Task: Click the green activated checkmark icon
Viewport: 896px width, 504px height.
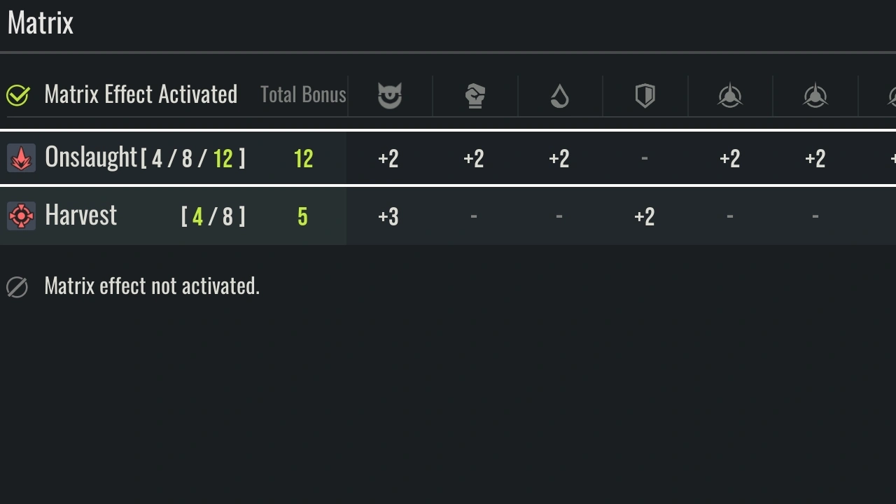Action: click(17, 95)
